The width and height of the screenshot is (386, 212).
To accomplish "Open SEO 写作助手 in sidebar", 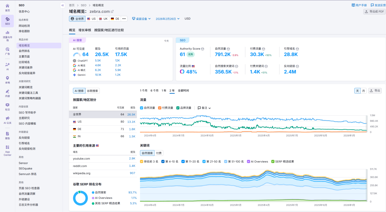I will coord(27,113).
